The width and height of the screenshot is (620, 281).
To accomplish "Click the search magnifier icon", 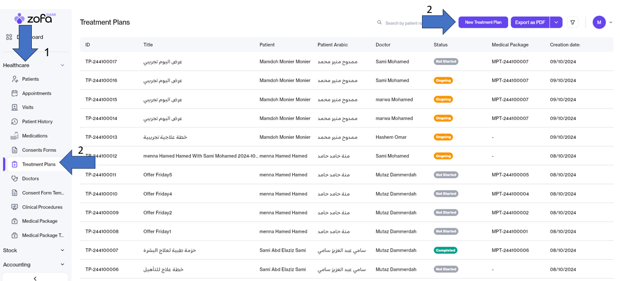I will click(x=380, y=23).
